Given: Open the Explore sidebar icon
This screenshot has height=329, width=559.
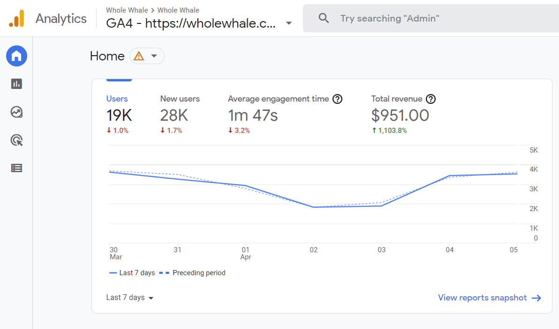Looking at the screenshot, I should 16,112.
